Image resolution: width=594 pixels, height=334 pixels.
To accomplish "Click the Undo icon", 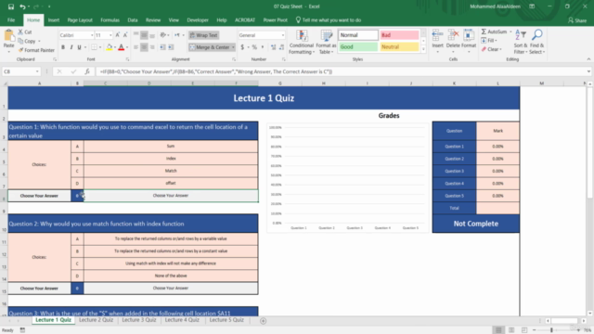I will click(22, 6).
